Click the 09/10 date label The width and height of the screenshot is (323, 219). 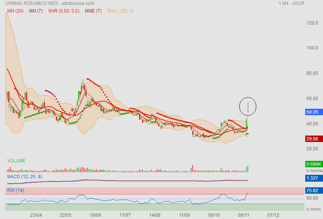[x=214, y=215]
